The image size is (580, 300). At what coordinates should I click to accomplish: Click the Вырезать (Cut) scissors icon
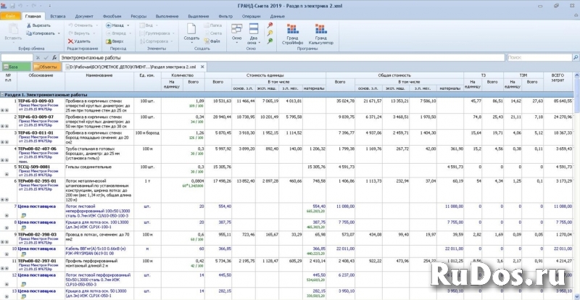[30, 25]
